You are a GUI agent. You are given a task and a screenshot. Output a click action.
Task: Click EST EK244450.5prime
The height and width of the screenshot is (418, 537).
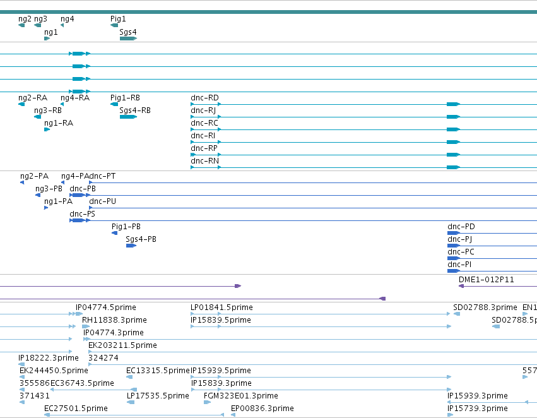54,371
